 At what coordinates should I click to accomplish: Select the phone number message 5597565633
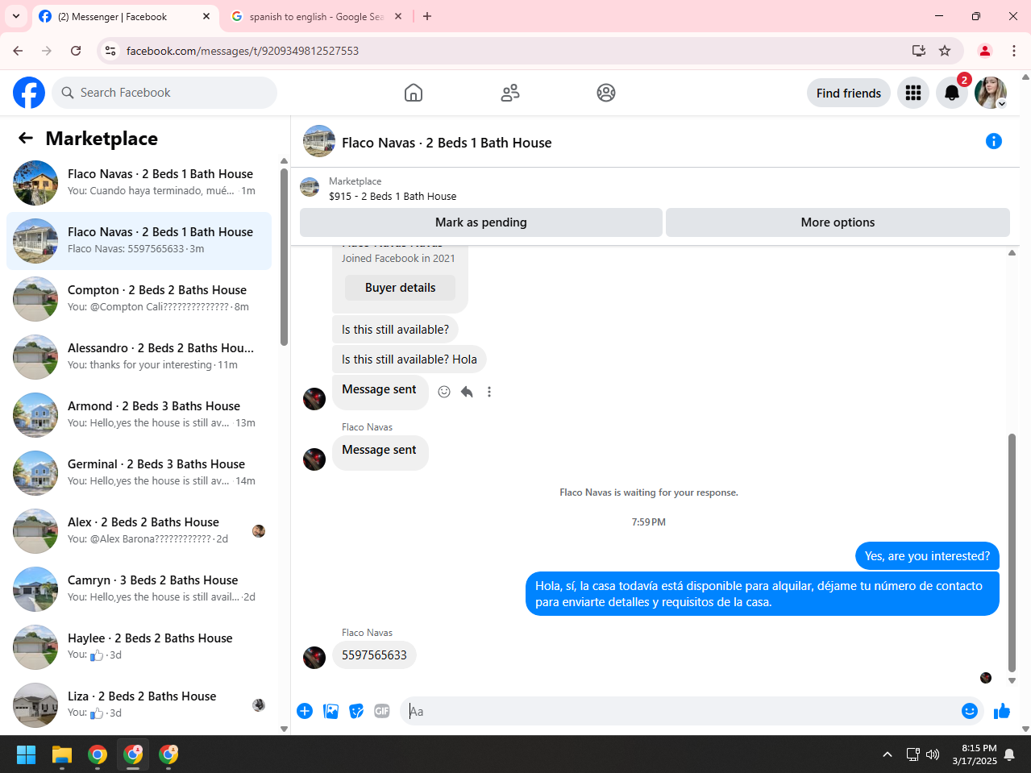tap(374, 655)
